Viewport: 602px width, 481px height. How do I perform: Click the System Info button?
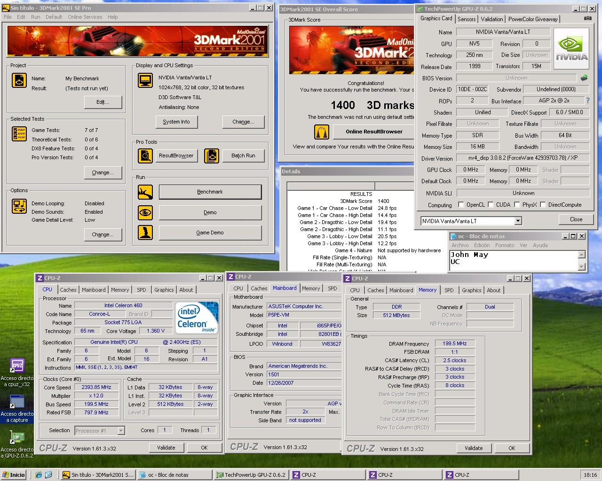176,122
